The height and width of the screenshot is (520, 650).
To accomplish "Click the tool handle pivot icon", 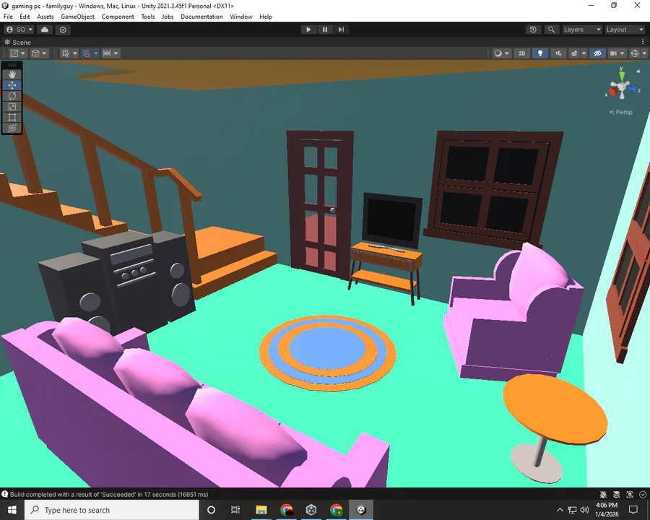I will point(14,53).
